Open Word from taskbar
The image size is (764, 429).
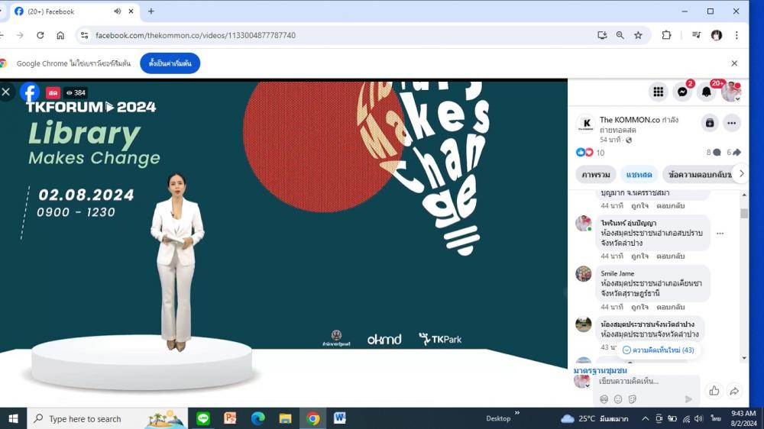(x=340, y=418)
